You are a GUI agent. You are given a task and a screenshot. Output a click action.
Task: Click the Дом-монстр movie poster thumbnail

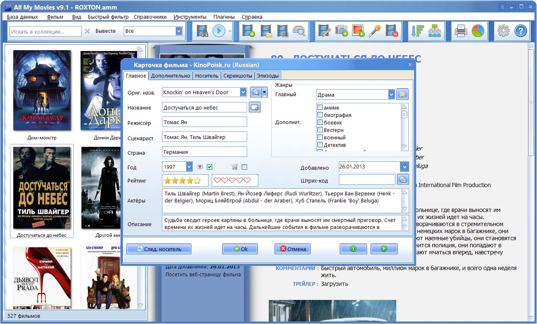(42, 90)
